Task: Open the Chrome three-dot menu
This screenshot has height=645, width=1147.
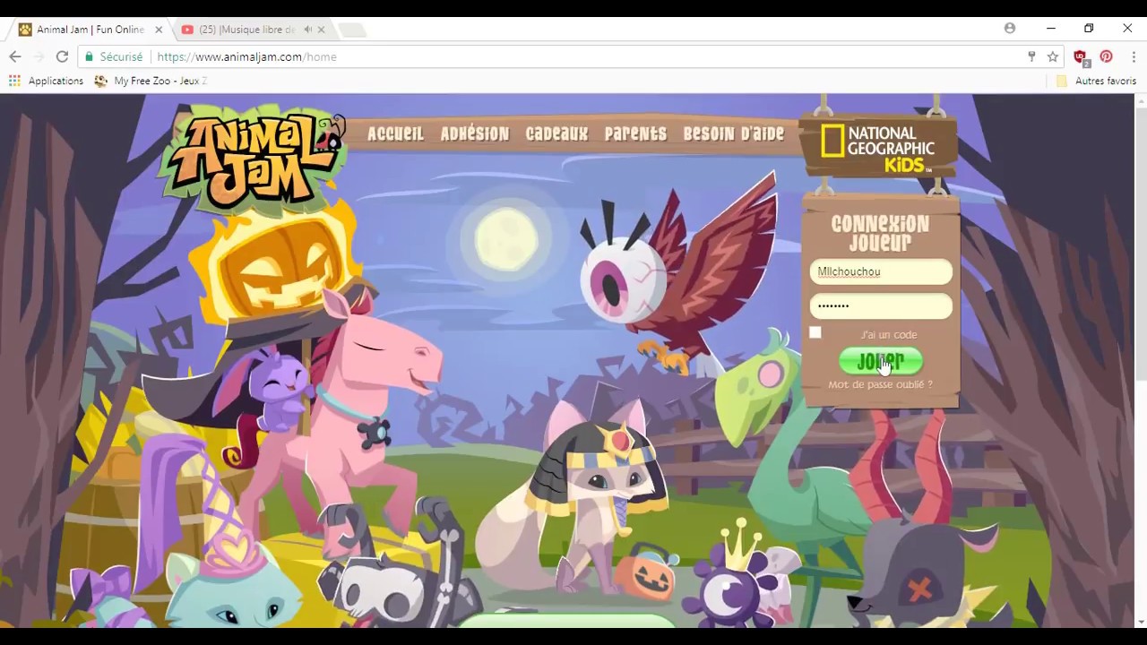Action: click(1133, 56)
